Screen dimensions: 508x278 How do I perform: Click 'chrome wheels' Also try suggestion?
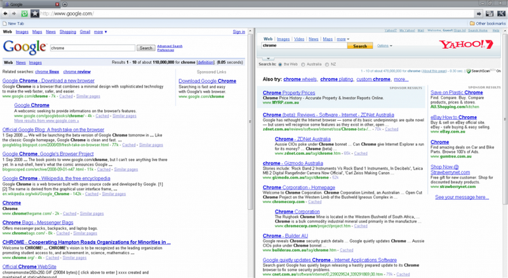[x=300, y=79]
